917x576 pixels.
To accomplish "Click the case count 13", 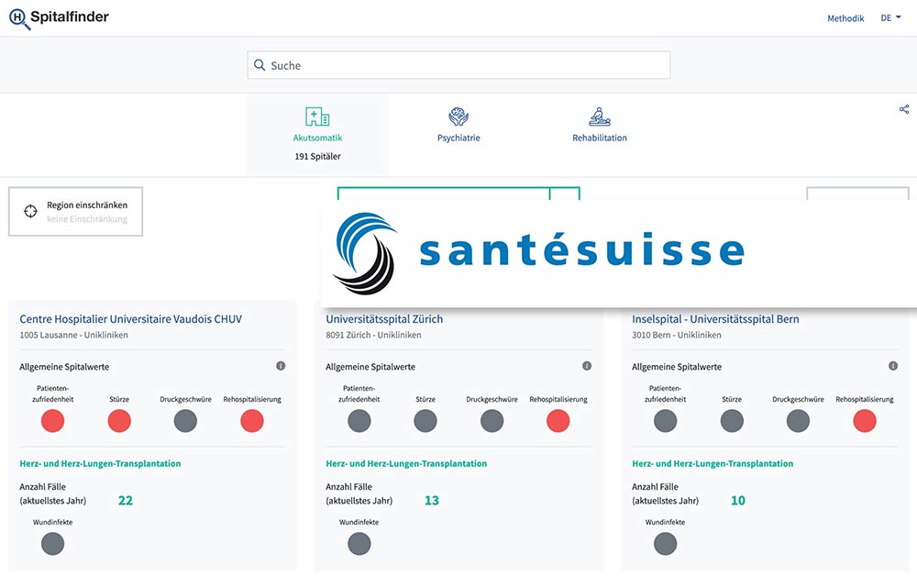I will click(432, 501).
